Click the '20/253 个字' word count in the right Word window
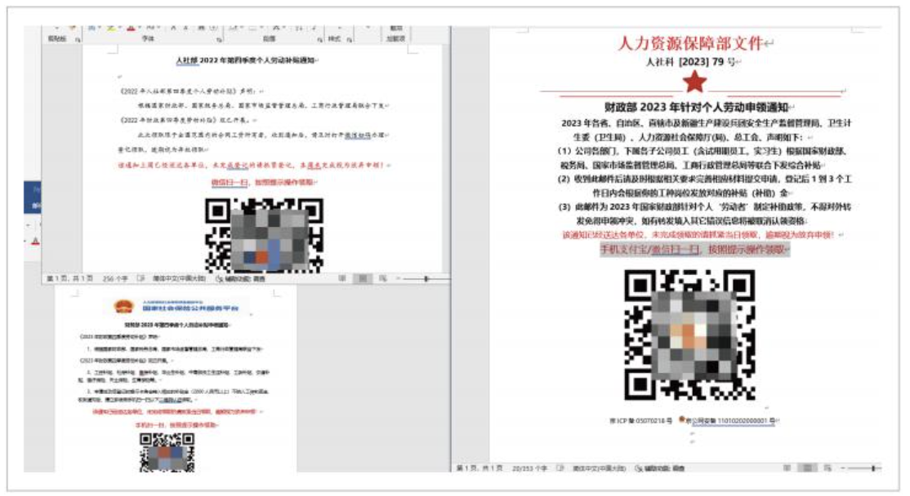 click(x=529, y=468)
